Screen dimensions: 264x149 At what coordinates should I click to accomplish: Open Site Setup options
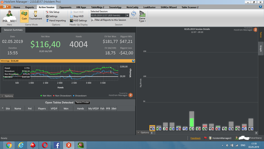point(52,12)
